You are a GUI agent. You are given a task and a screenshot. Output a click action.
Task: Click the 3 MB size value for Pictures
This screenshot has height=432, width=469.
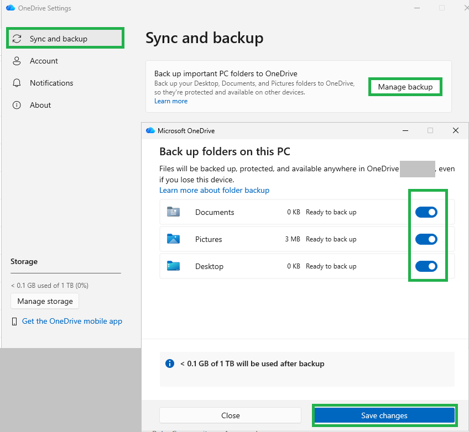293,239
